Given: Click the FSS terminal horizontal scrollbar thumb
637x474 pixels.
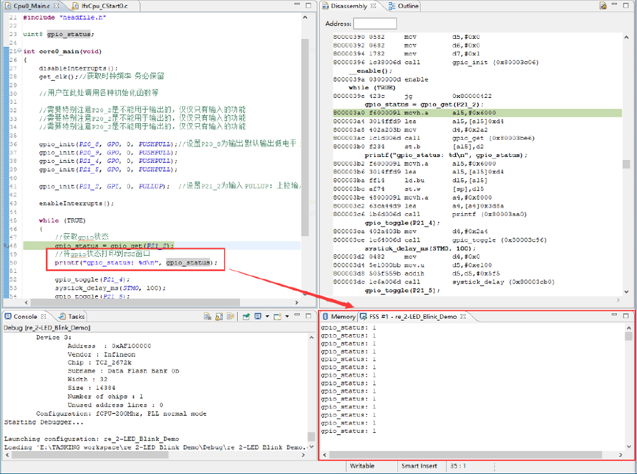Looking at the screenshot, I should [x=465, y=455].
